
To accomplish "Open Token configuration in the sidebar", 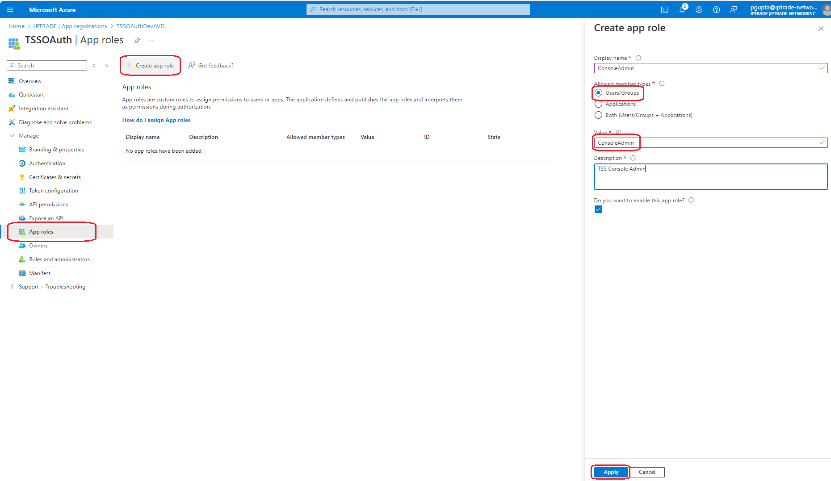I will point(54,191).
